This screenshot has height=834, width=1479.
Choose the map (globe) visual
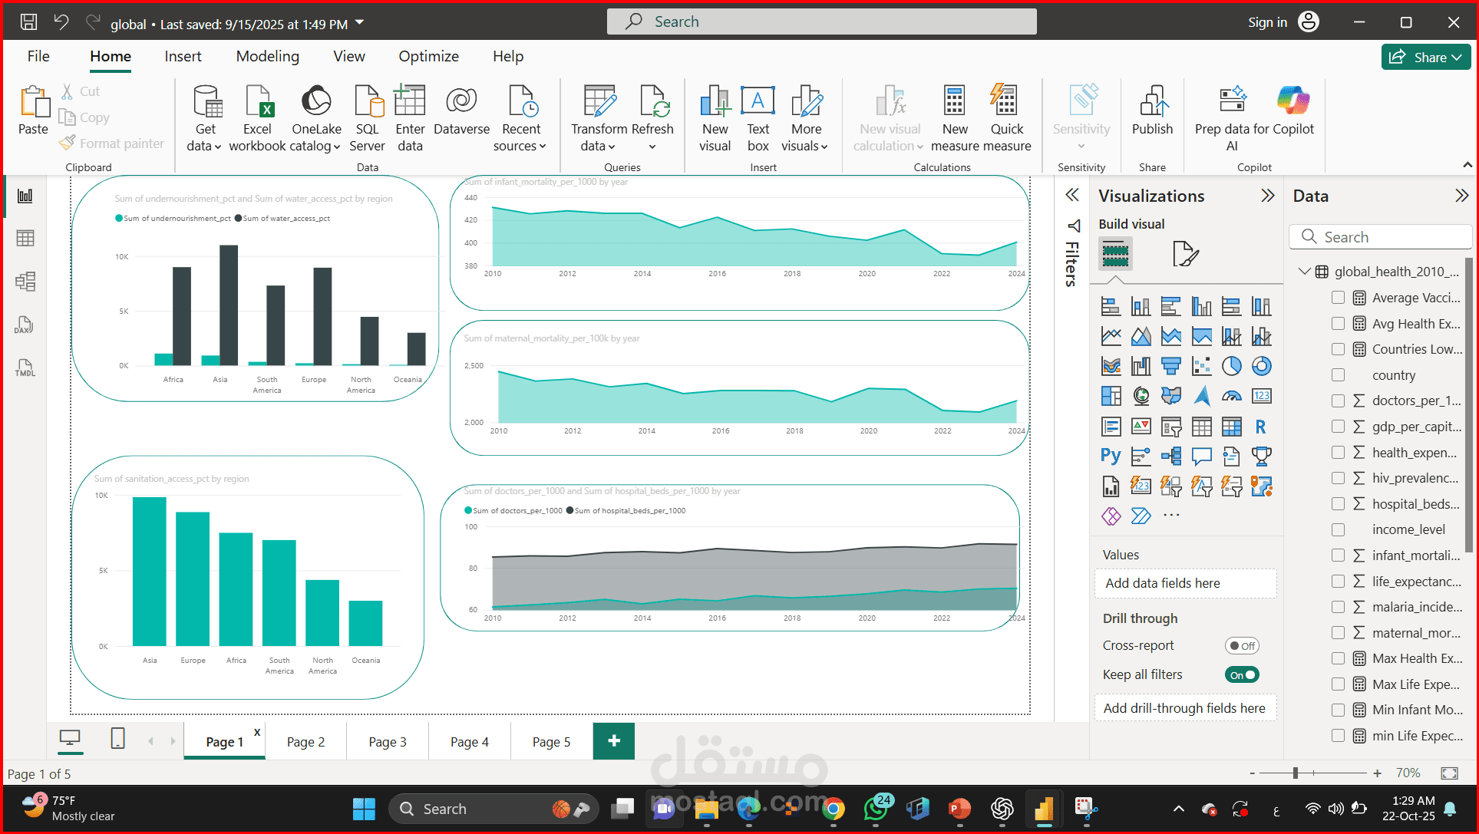pos(1141,396)
